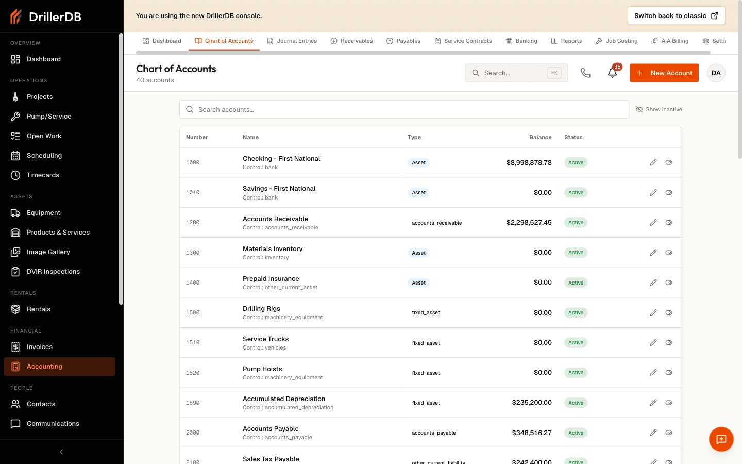Toggle visibility eye for Checking - First National

669,162
